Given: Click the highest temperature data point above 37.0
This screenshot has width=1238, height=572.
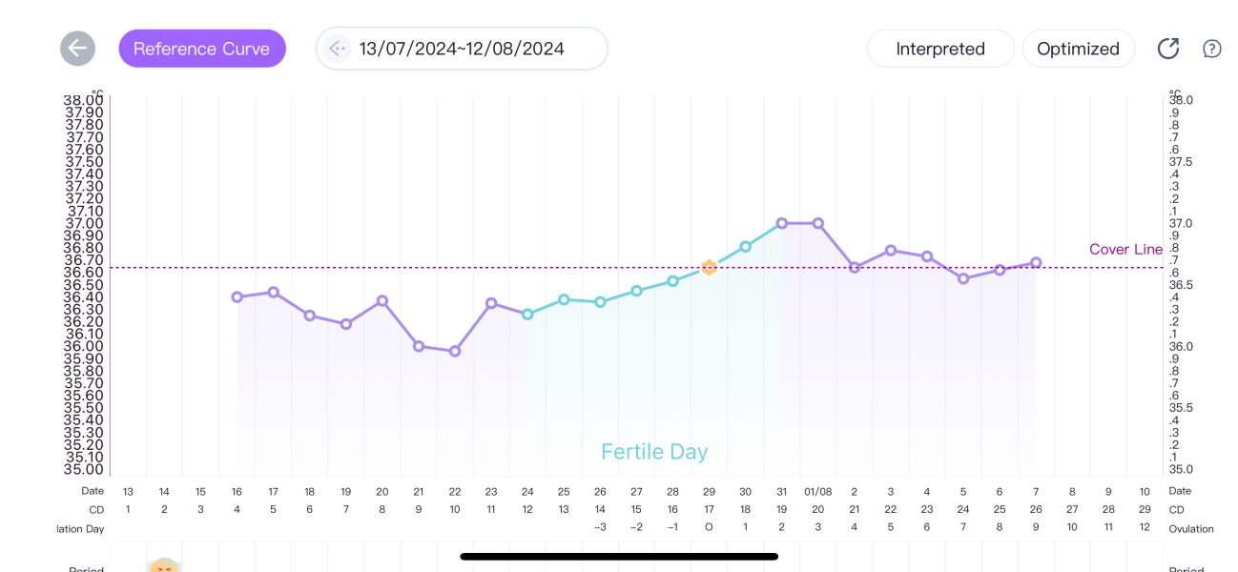Looking at the screenshot, I should point(781,222).
